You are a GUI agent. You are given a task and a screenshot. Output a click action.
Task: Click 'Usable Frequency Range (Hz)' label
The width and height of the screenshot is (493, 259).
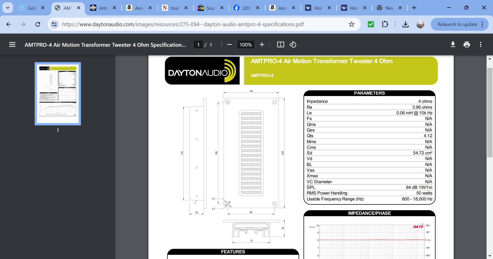click(335, 199)
